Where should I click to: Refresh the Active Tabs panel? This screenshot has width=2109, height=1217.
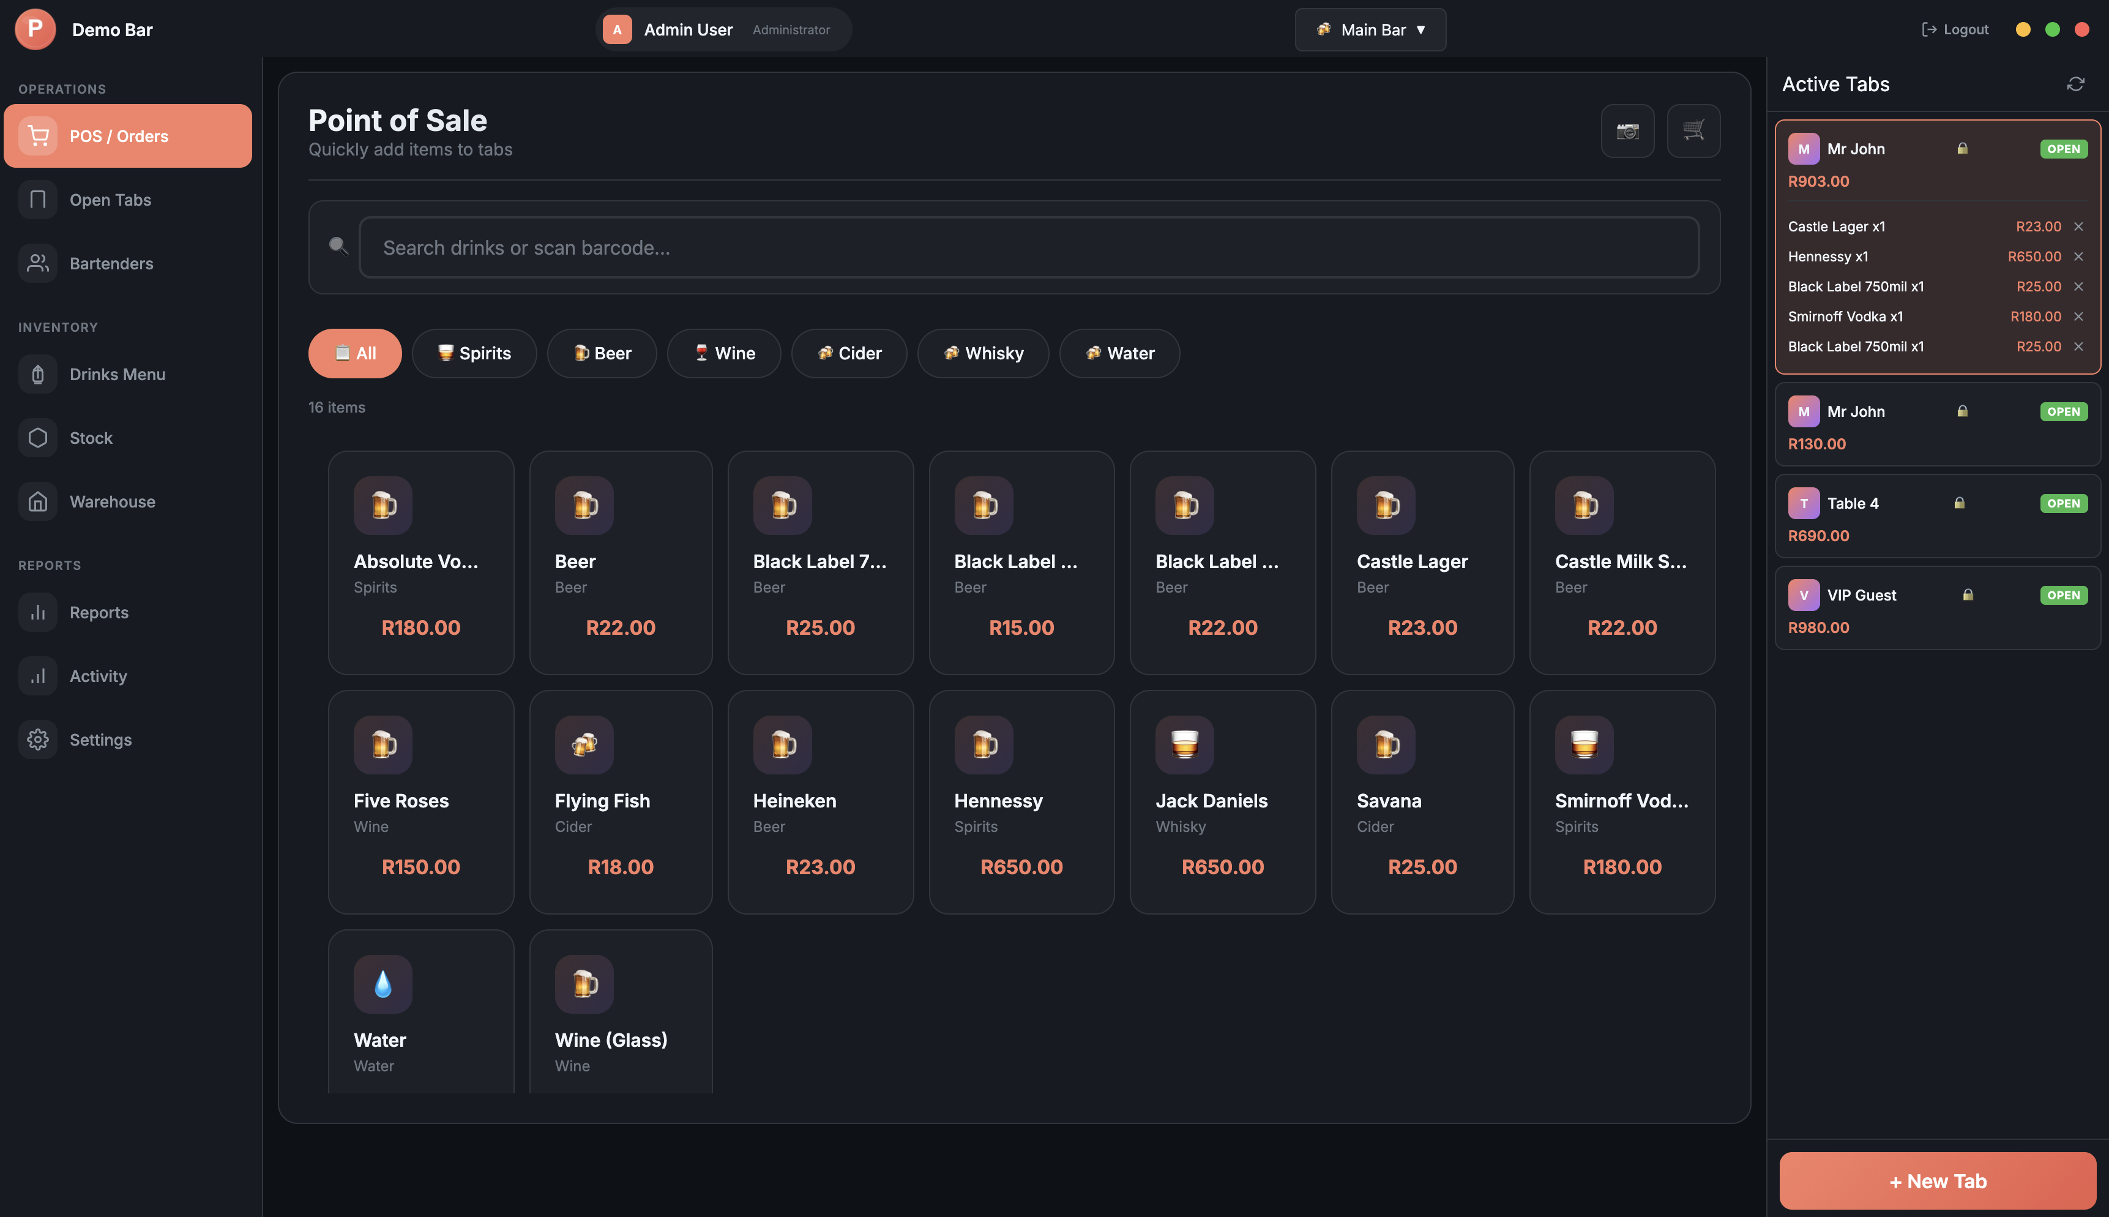point(2075,84)
